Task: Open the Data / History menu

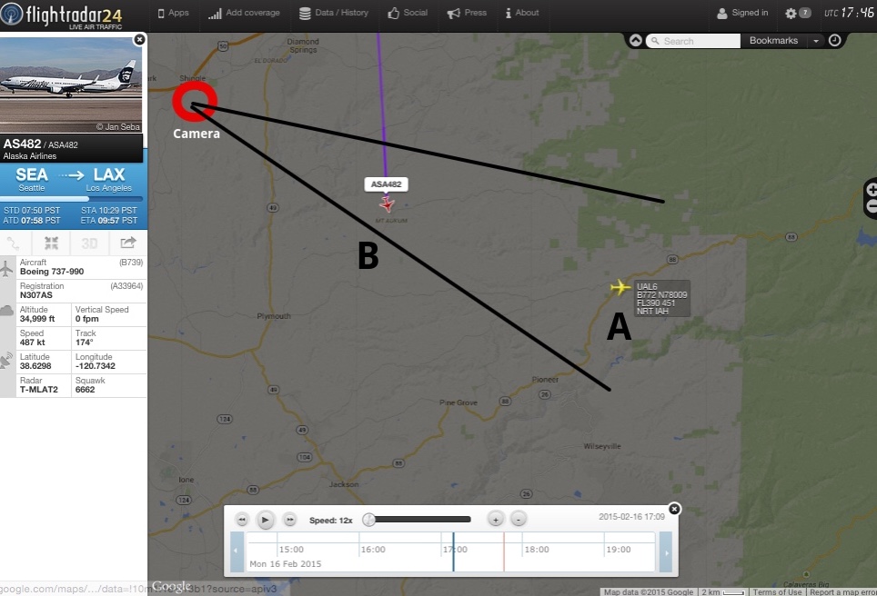Action: 334,13
